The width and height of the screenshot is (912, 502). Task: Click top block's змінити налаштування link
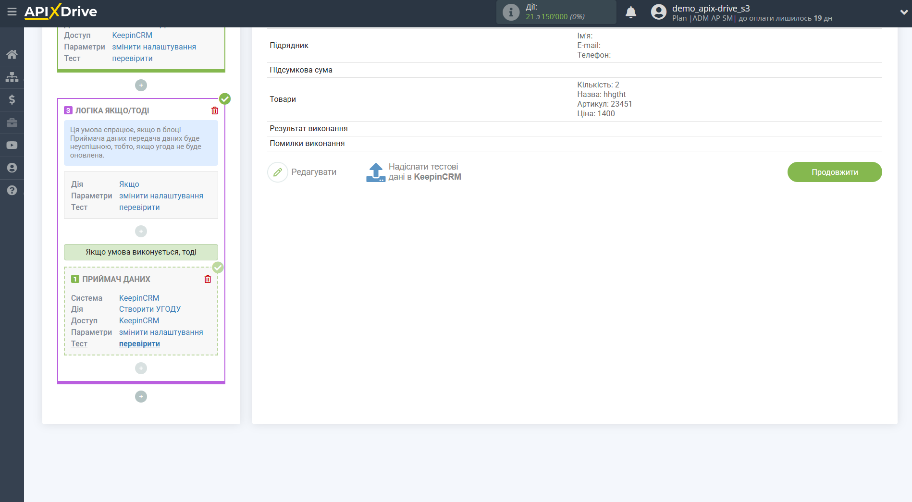click(x=154, y=47)
